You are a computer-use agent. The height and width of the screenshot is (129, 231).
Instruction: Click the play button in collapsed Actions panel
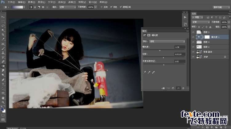pos(185,17)
